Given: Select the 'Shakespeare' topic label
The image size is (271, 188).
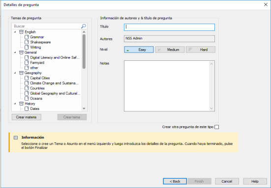Looking at the screenshot, I should 40,42.
